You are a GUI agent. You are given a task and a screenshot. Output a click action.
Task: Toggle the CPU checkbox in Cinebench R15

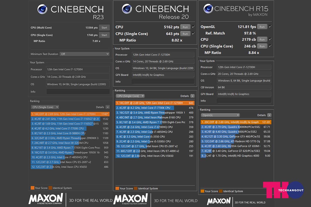coord(270,39)
